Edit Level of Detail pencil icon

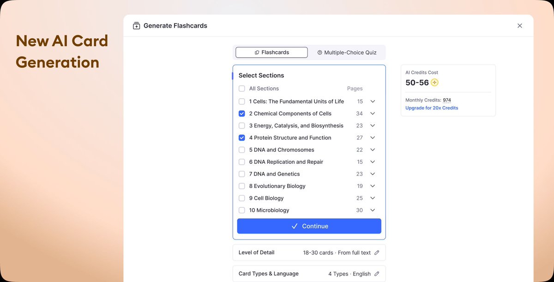377,252
